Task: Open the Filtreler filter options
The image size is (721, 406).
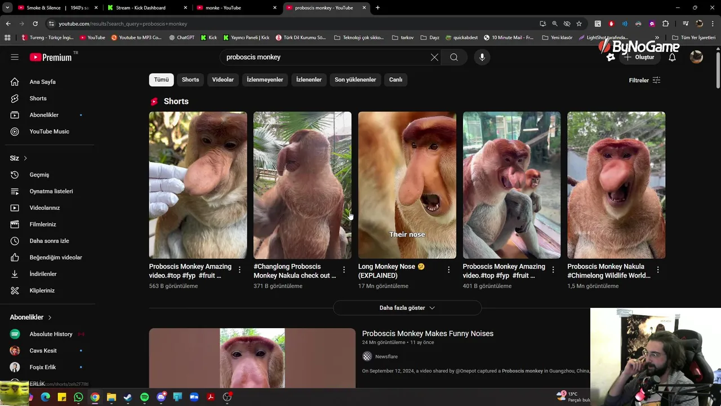Action: (x=644, y=80)
